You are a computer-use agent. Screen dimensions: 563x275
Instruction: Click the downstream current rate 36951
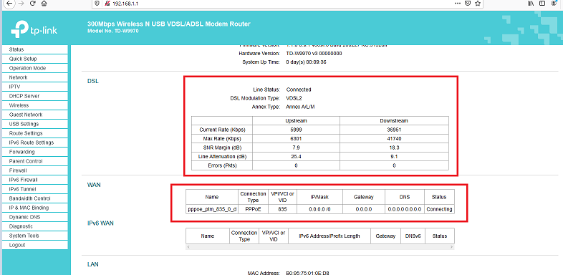(x=394, y=130)
